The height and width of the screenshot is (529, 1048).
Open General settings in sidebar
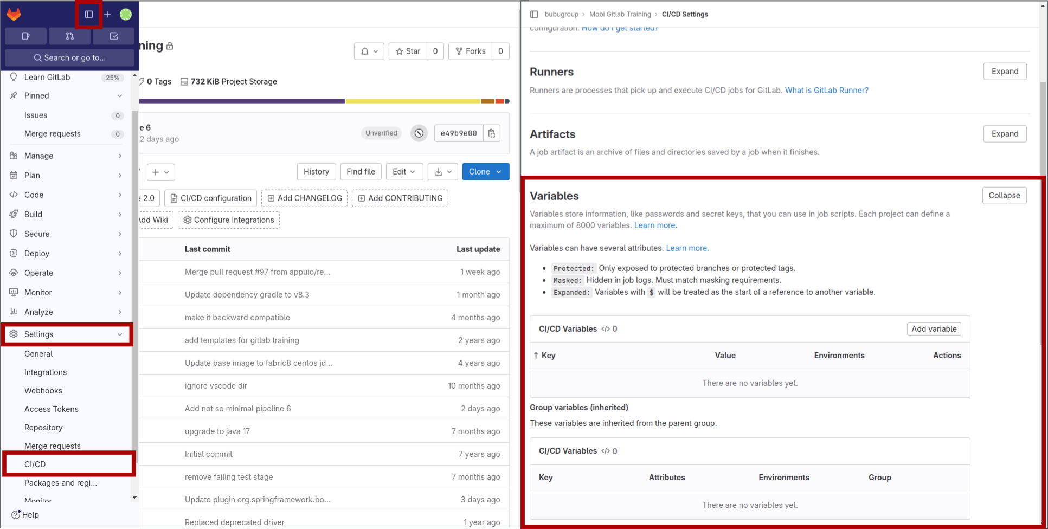[38, 353]
